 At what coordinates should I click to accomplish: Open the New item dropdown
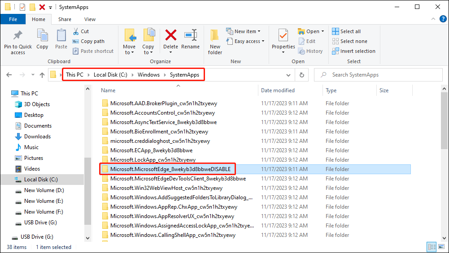[244, 31]
